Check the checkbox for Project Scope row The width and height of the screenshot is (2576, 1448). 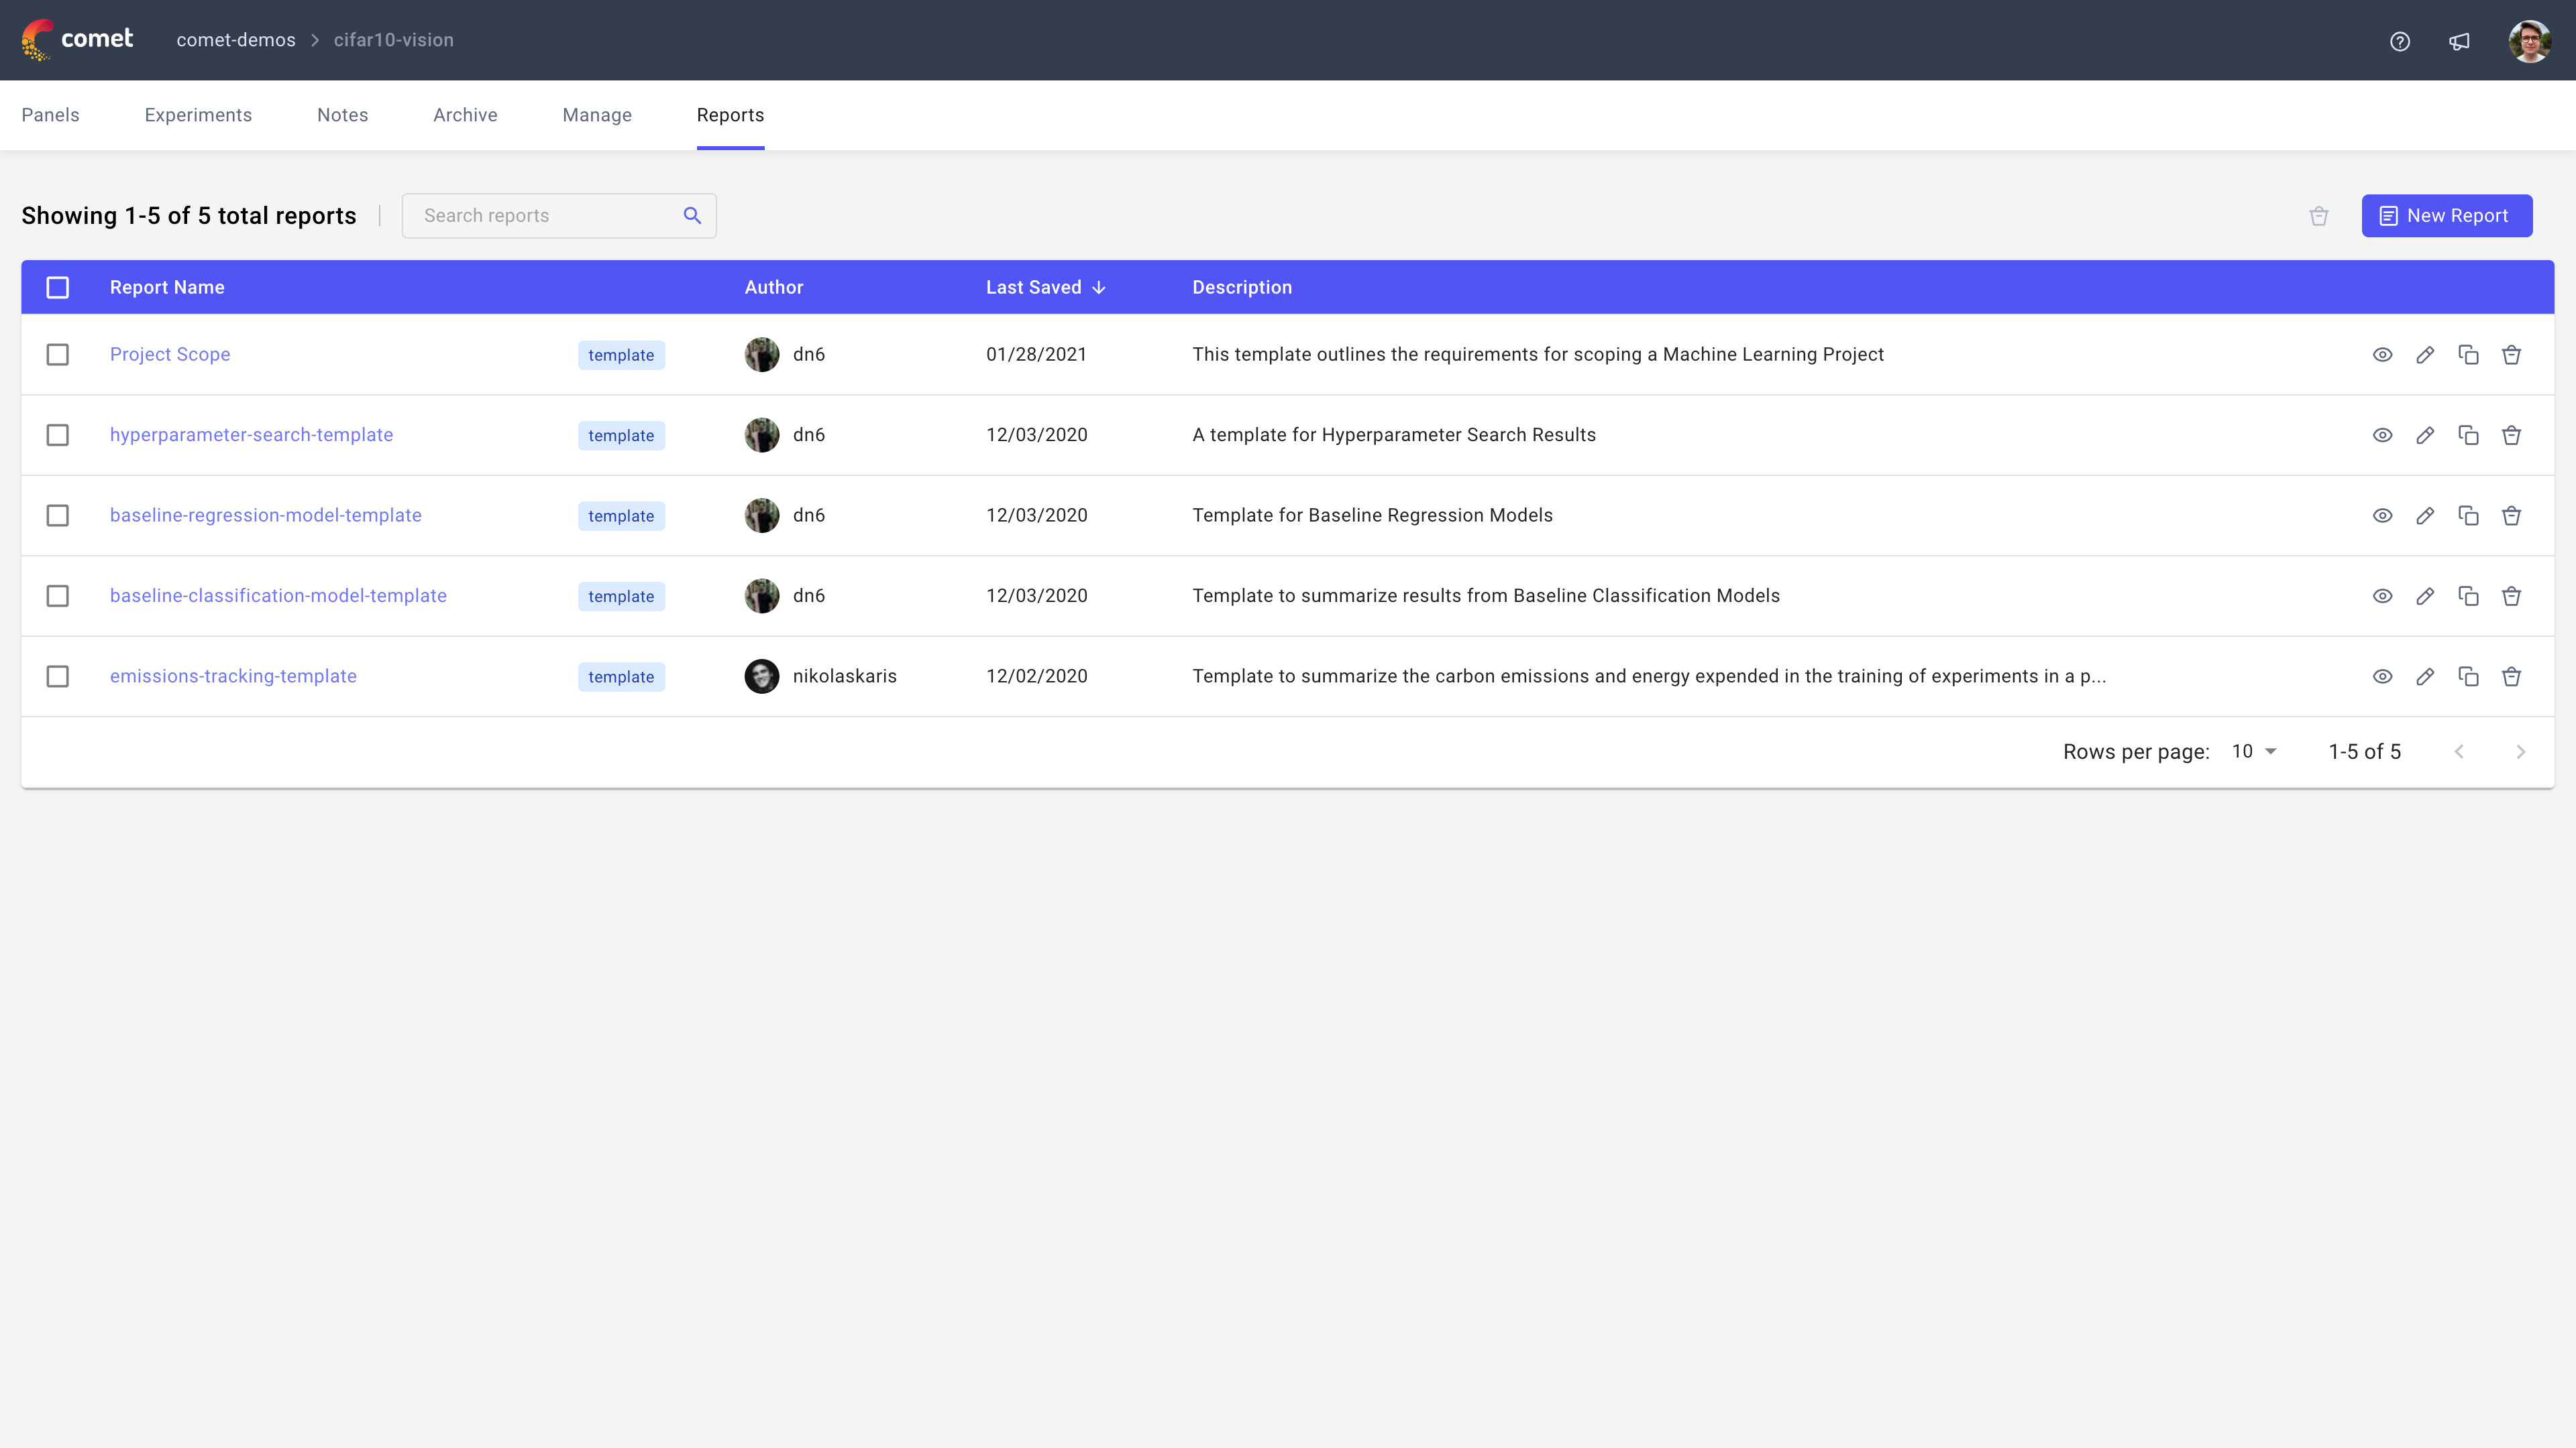[57, 355]
